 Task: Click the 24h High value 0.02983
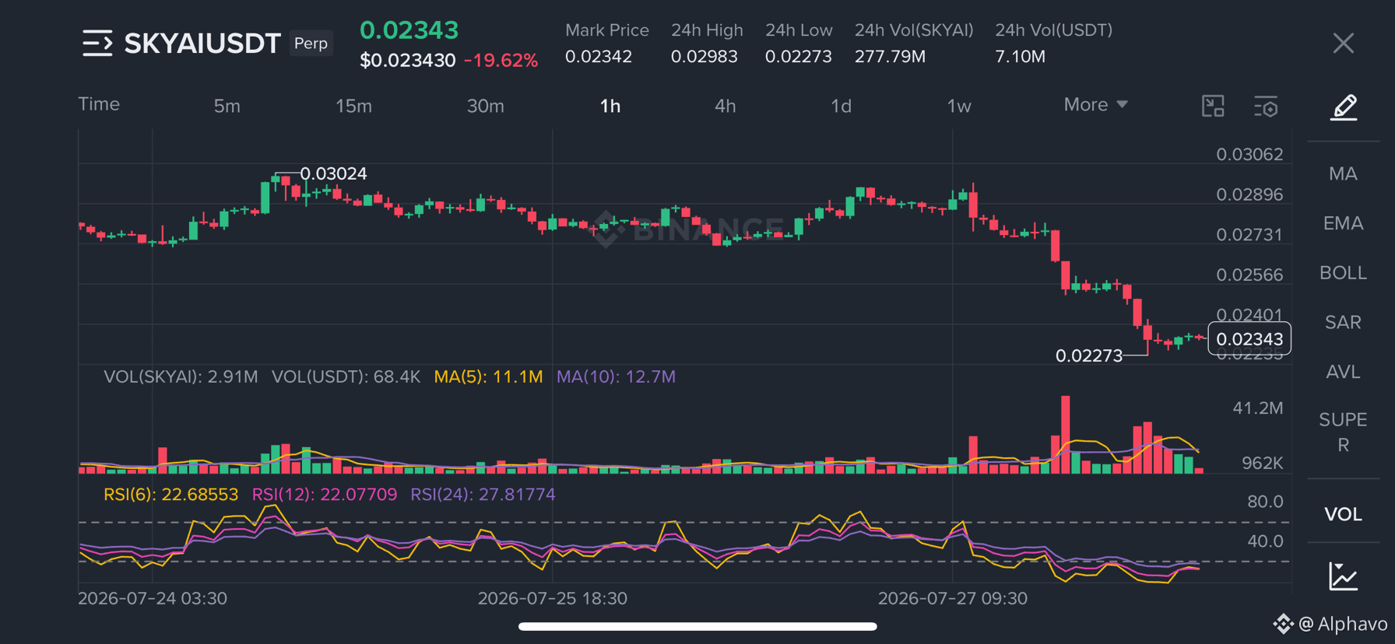704,57
